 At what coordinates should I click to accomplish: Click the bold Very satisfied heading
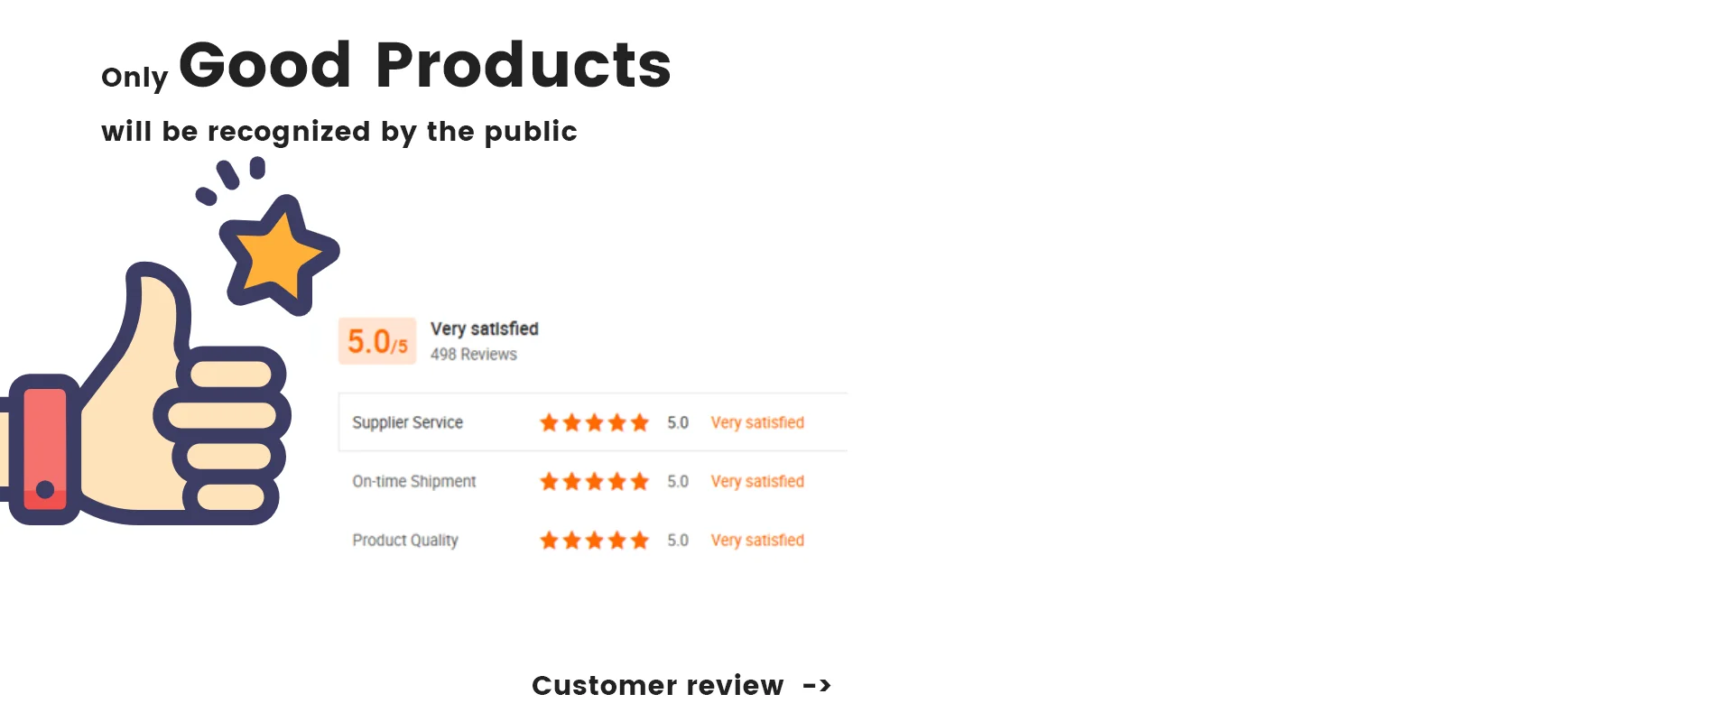click(485, 329)
